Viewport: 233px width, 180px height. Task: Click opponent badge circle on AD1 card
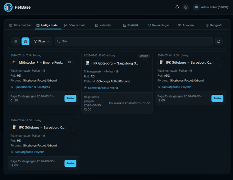click(x=144, y=63)
